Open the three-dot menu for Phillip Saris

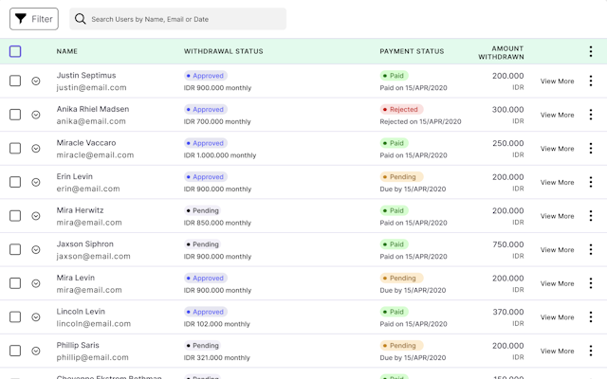[590, 352]
